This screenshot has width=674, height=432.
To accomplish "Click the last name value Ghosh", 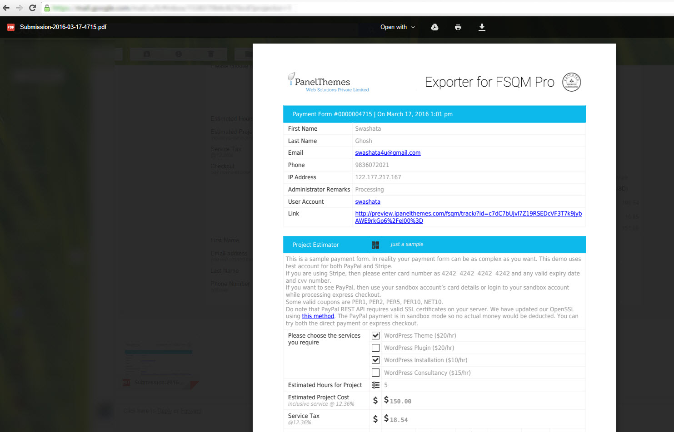I will pos(364,141).
